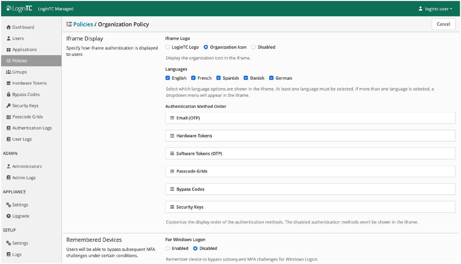The width and height of the screenshot is (461, 264).
Task: Click the Policies breadcrumb list icon
Action: 69,24
